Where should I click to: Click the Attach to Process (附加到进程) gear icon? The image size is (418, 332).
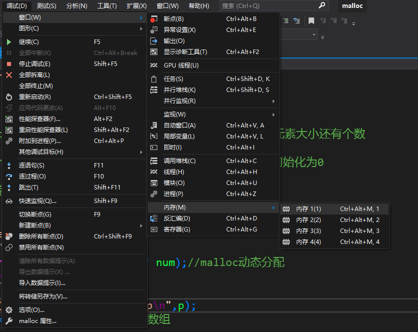[x=9, y=141]
